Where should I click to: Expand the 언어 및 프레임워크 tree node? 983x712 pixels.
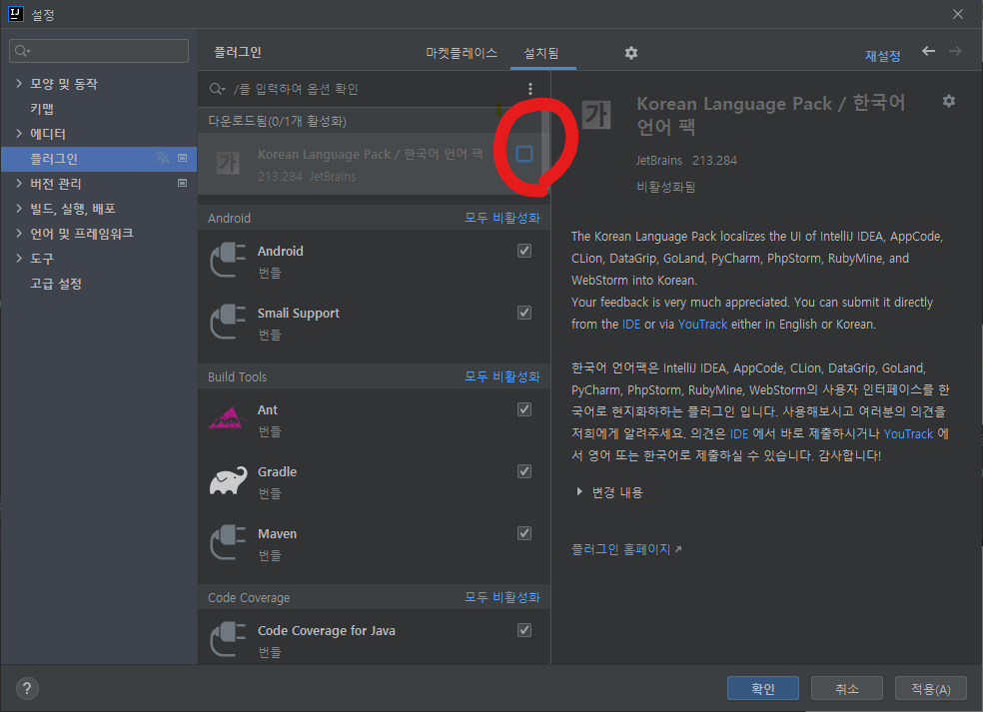(x=19, y=233)
